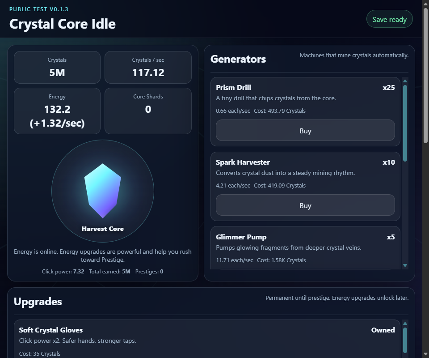Click the Glimmer Pump cost 1.58K Crystals
Image resolution: width=429 pixels, height=358 pixels.
281,260
